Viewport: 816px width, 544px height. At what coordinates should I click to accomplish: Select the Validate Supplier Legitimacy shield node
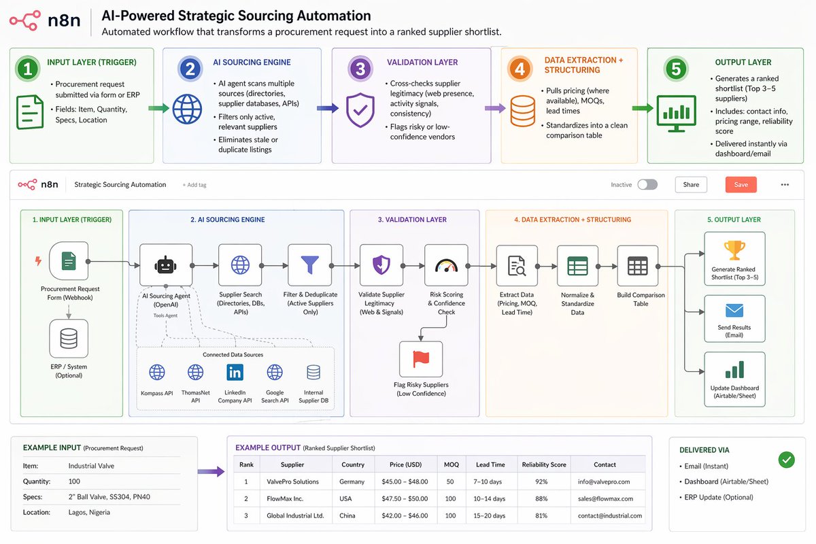[x=381, y=265]
